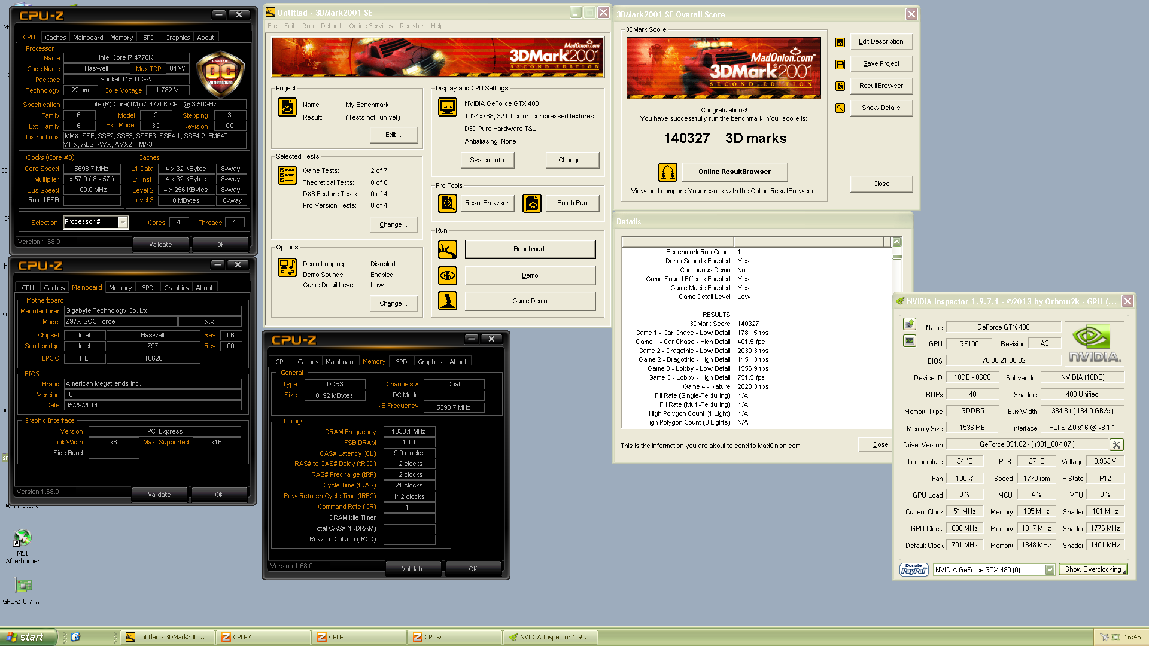Switch to About tab in Memory CPU-Z
The width and height of the screenshot is (1149, 646).
458,362
